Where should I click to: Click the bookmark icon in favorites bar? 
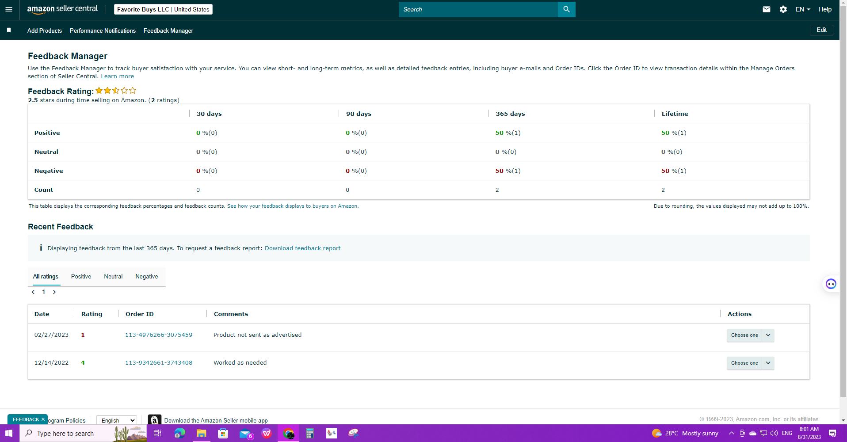click(x=9, y=30)
